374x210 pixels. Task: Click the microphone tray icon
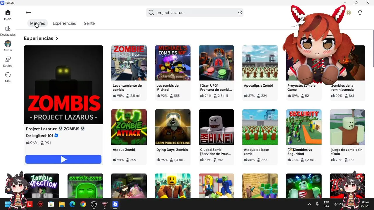click(x=317, y=204)
